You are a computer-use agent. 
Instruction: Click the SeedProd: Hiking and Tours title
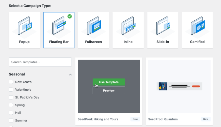tap(98, 119)
